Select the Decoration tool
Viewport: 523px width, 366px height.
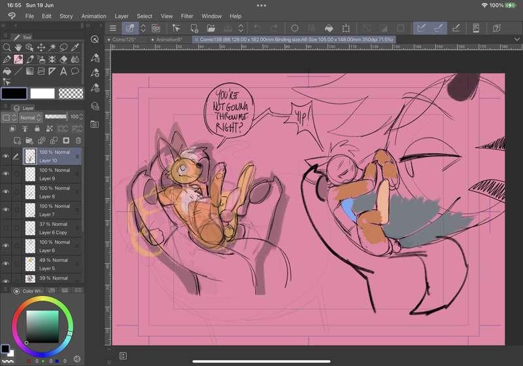[x=52, y=59]
